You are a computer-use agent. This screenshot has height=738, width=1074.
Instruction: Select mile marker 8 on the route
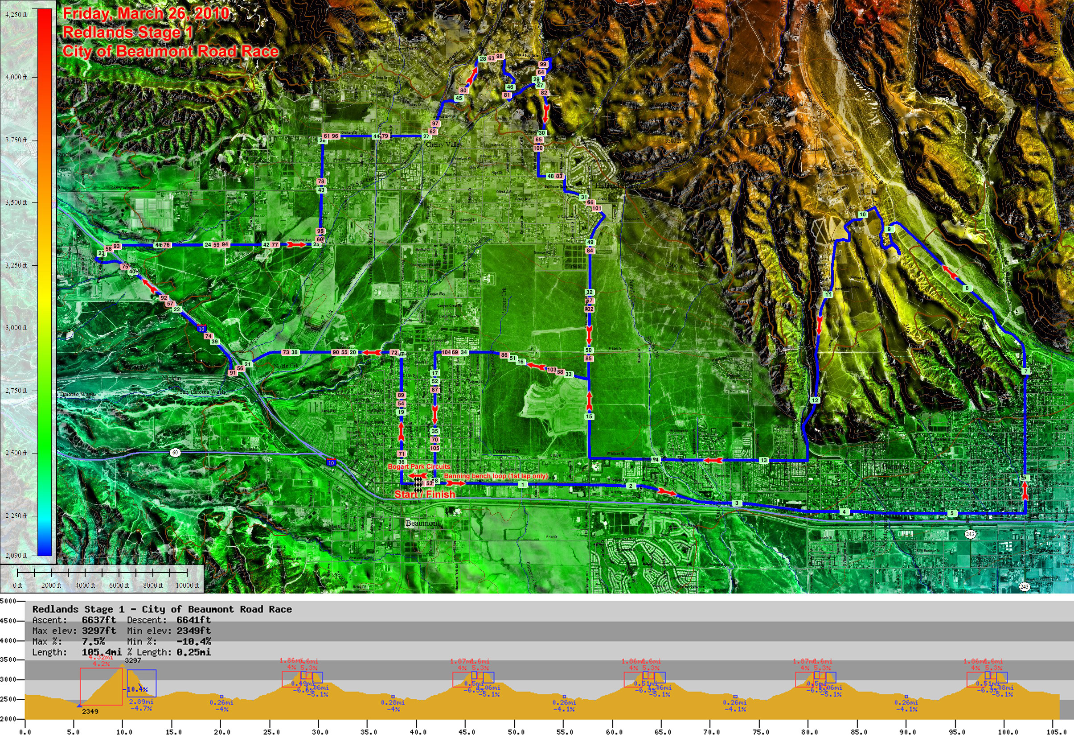coord(967,288)
